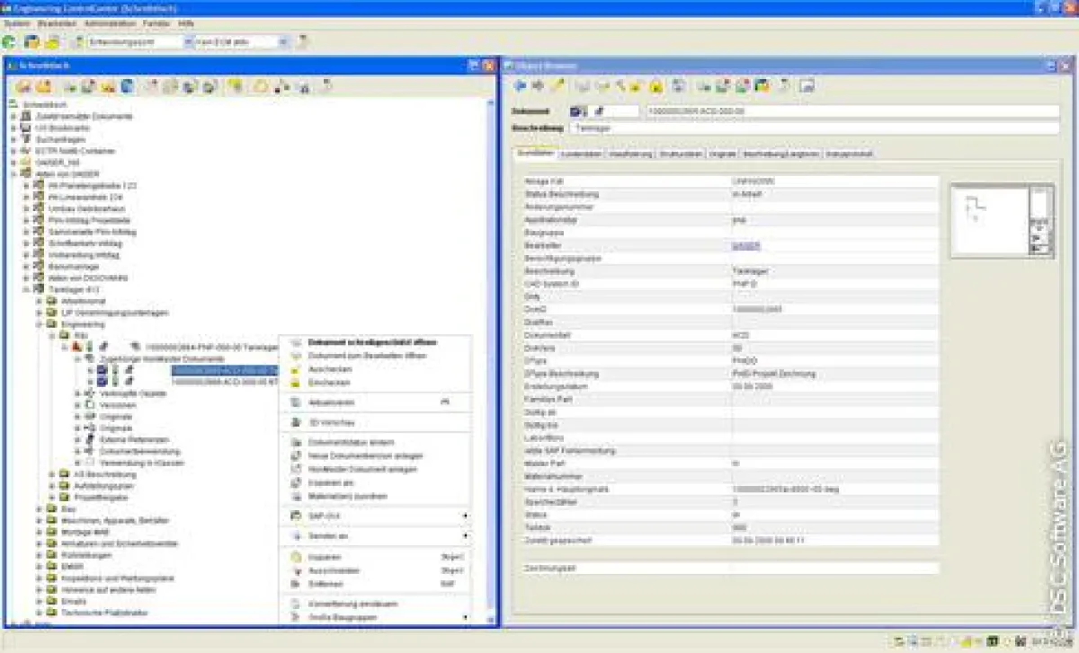This screenshot has height=653, width=1079.
Task: Select the Einchecken icon in the context menu
Action: 294,384
